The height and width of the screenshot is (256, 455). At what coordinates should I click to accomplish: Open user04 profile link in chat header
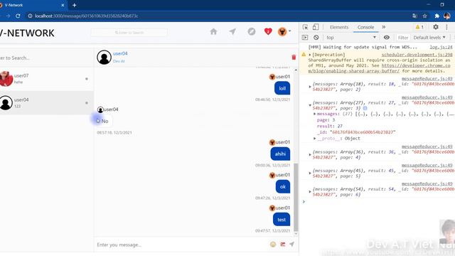120,53
